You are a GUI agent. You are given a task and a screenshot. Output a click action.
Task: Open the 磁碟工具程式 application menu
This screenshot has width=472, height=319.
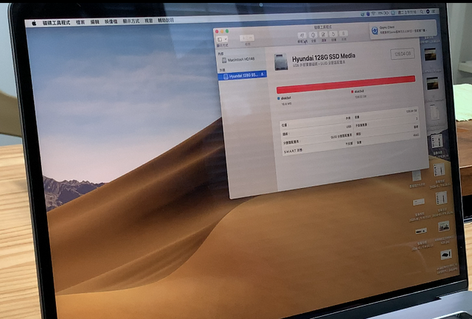(56, 23)
